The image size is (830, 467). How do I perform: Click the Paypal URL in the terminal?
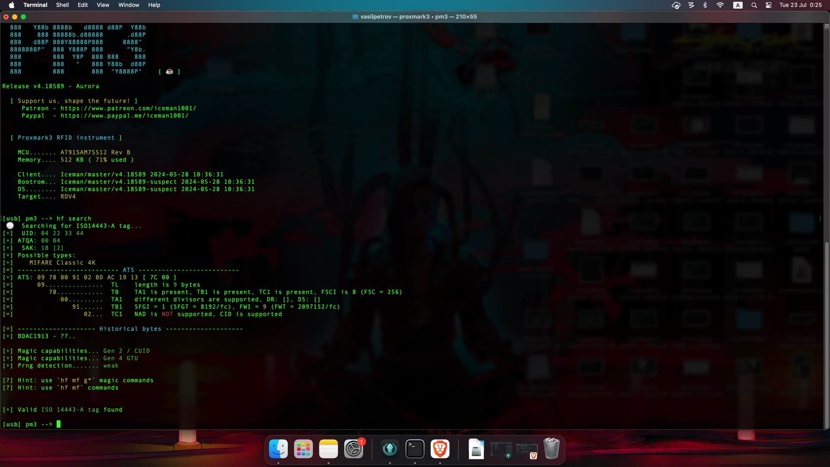point(124,116)
